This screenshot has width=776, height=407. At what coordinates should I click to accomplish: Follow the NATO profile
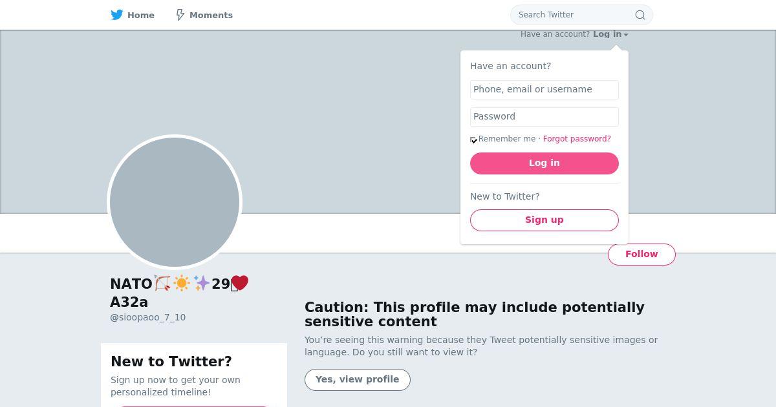(641, 255)
